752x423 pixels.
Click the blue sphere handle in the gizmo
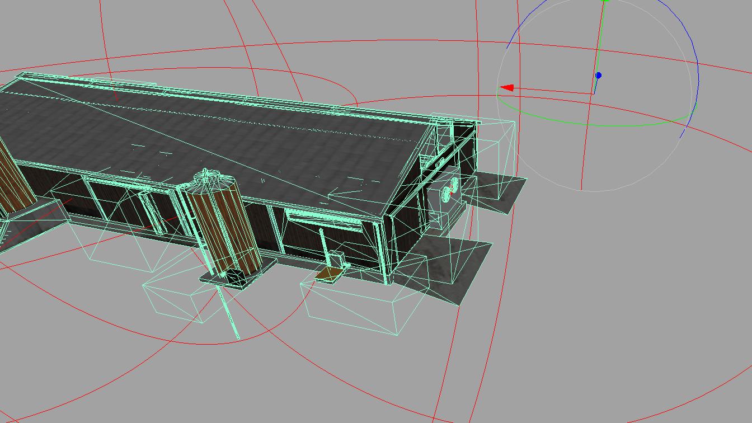click(598, 75)
